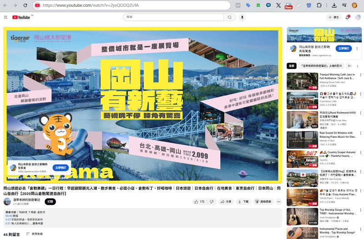Click 立即預訂 button in sidebar ad
The image size is (364, 239).
tap(344, 49)
